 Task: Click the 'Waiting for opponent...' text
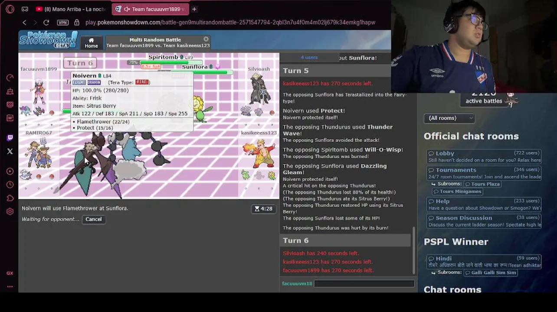click(50, 219)
